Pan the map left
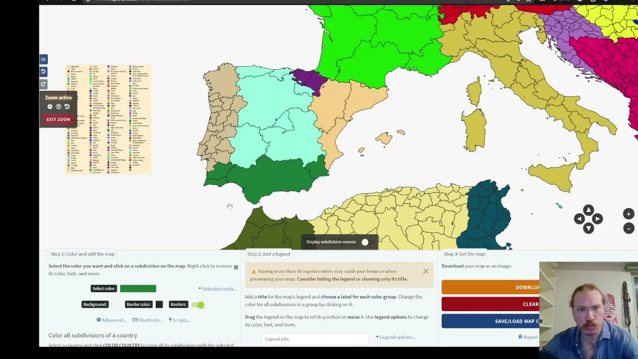 point(579,219)
